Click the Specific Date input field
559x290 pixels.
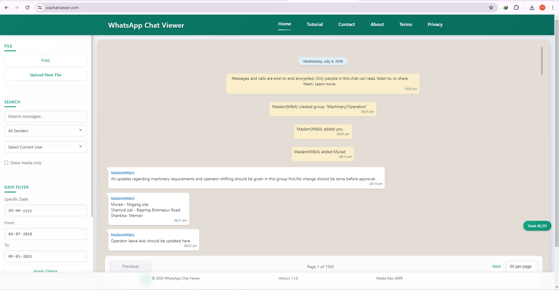tap(45, 210)
